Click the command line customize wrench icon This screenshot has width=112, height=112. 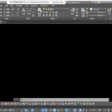[x=19, y=100]
